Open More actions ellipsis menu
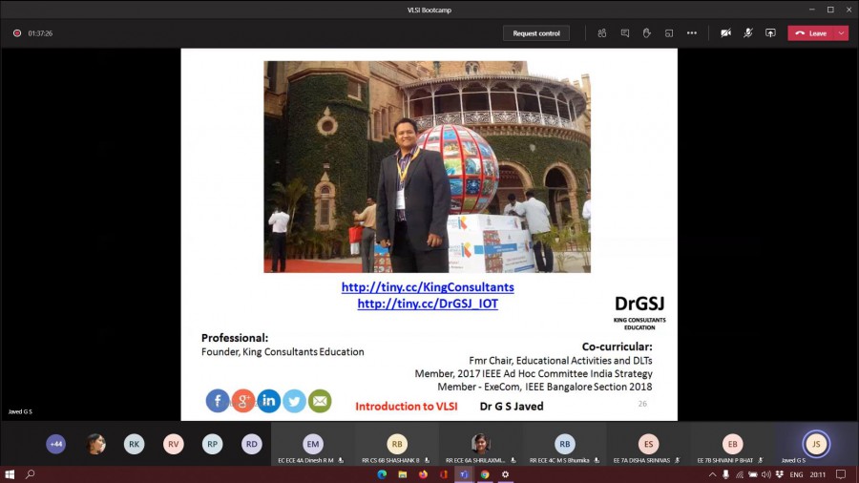859x483 pixels. click(692, 32)
